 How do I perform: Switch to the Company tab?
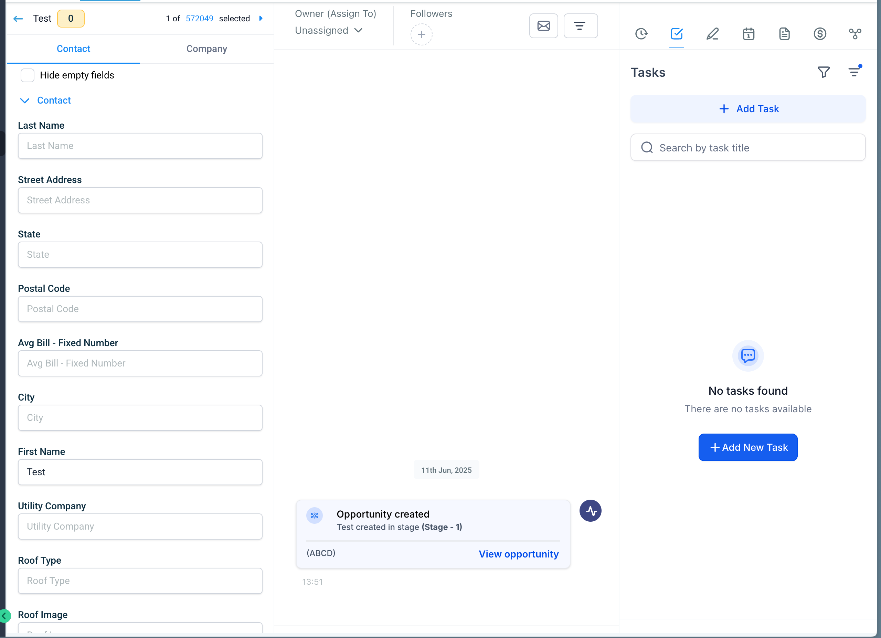pyautogui.click(x=206, y=49)
